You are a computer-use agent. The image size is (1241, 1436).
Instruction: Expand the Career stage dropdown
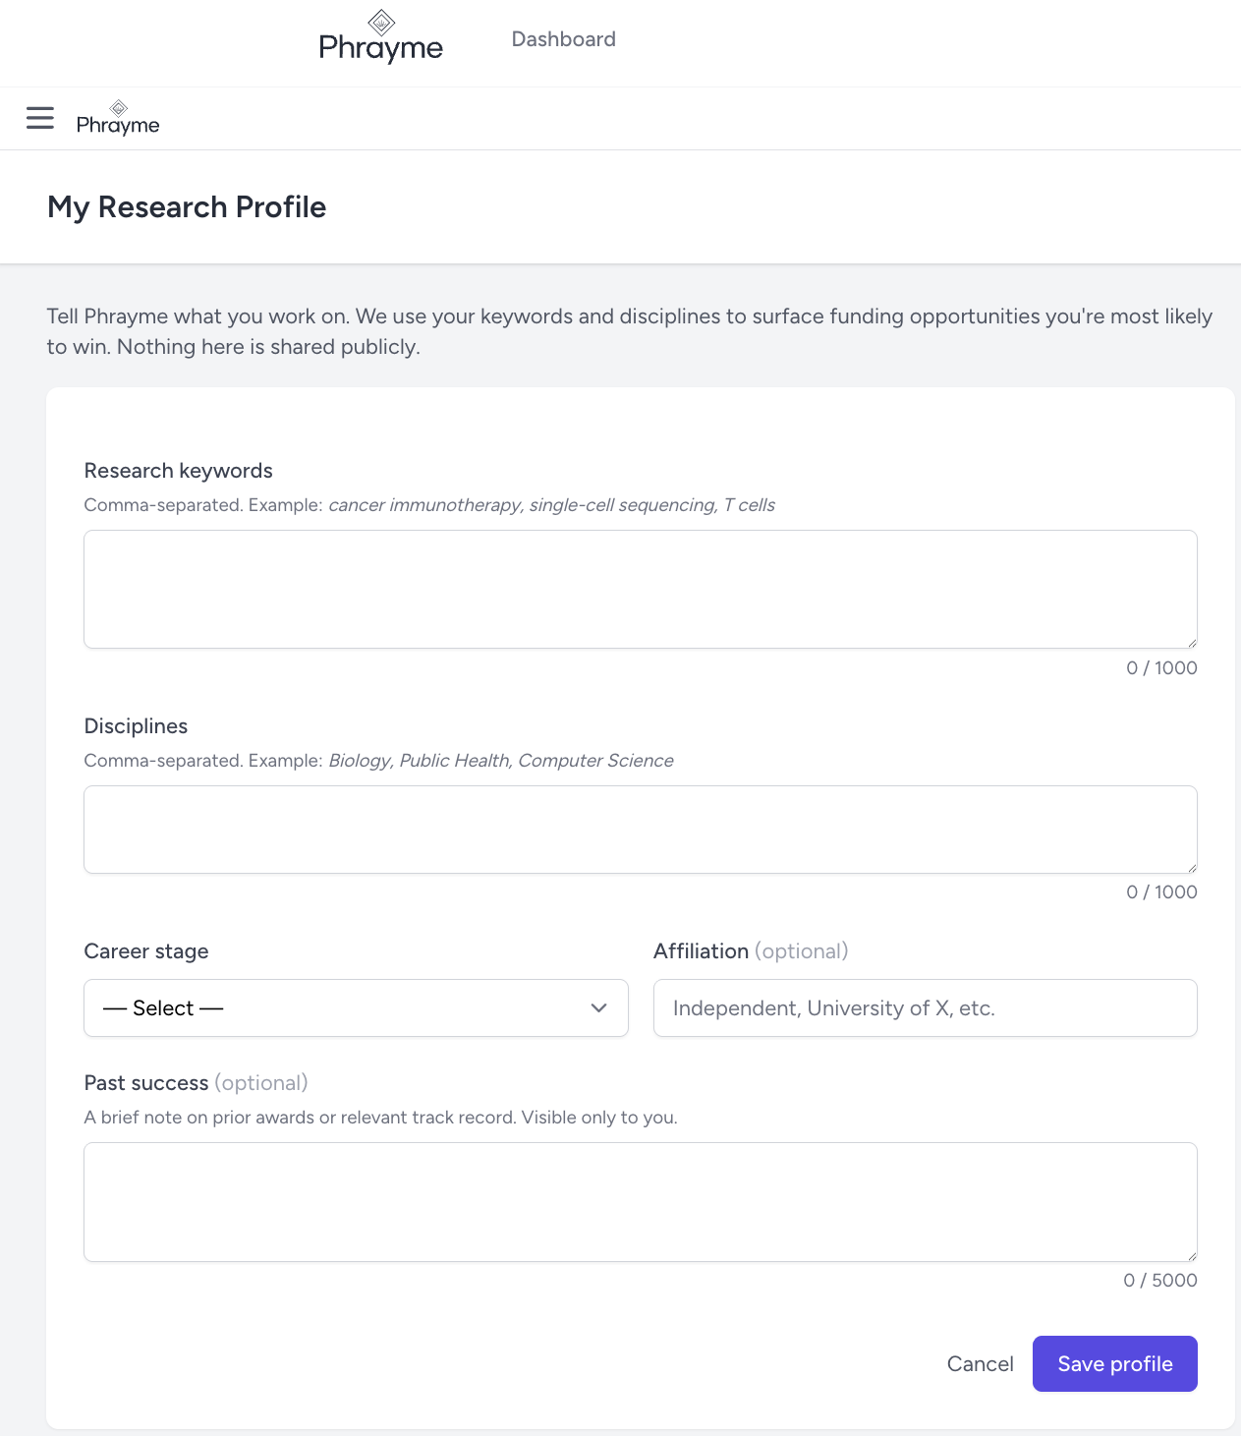click(356, 1007)
